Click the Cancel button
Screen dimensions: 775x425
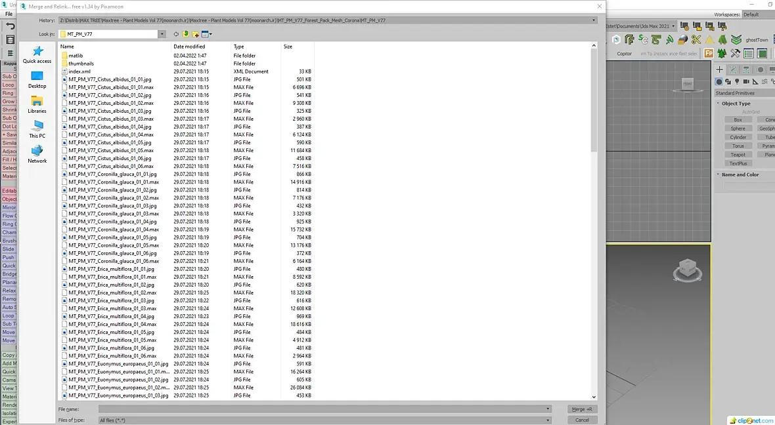click(x=582, y=420)
